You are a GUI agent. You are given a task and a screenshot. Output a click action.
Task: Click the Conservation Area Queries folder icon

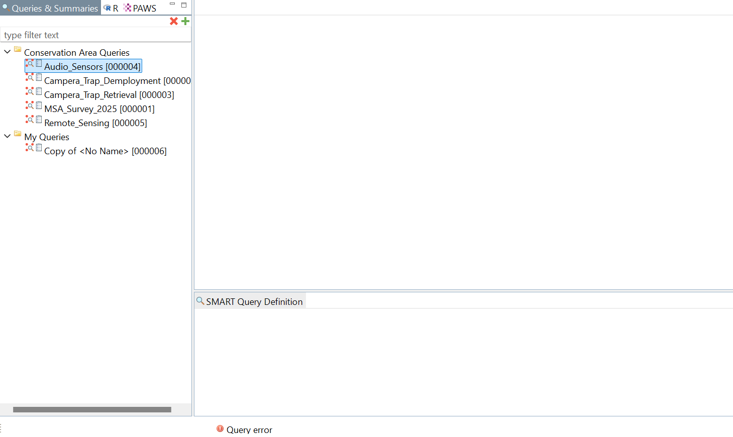point(18,50)
